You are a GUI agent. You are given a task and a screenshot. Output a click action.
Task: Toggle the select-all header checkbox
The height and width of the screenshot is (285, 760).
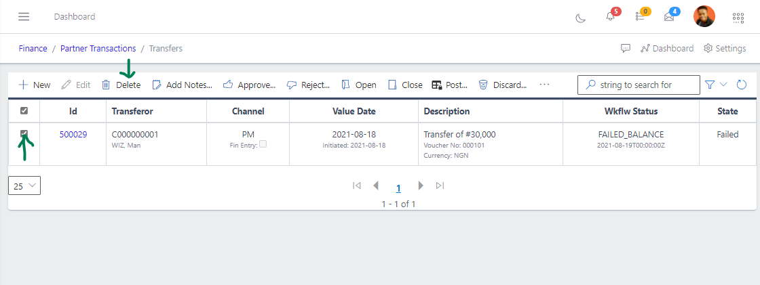pos(24,111)
